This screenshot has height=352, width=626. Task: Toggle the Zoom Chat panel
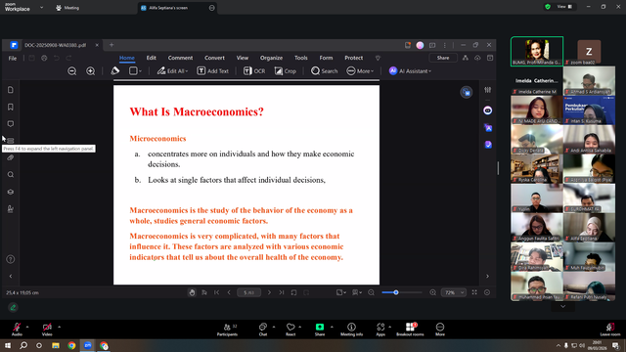(263, 330)
